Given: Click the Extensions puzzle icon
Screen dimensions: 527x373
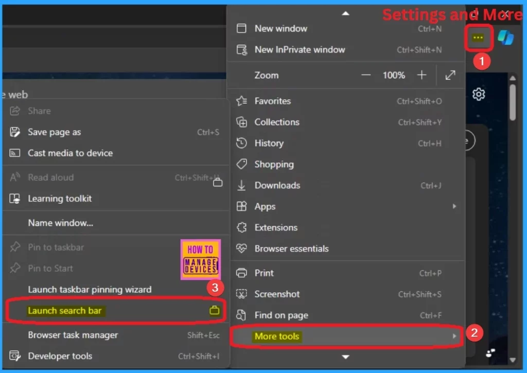Looking at the screenshot, I should tap(241, 227).
